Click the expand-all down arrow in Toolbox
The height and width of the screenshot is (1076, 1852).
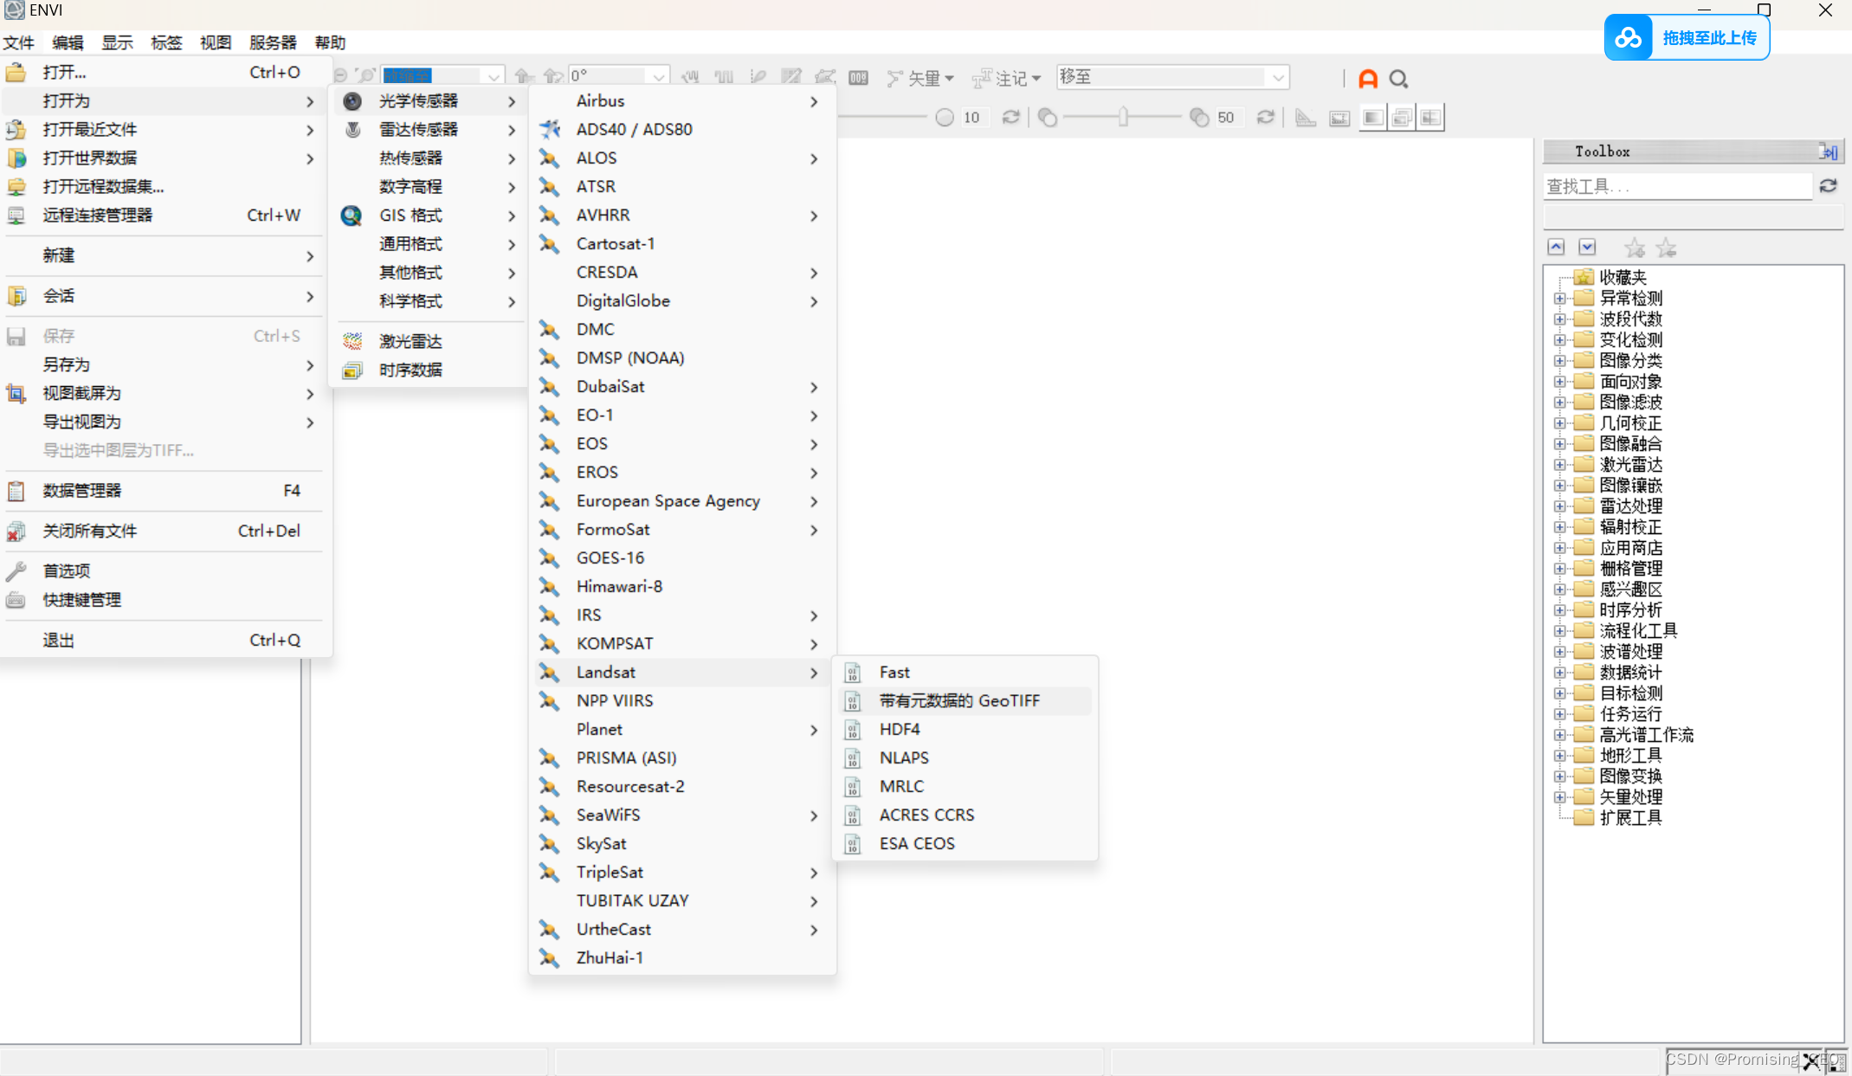pos(1586,248)
